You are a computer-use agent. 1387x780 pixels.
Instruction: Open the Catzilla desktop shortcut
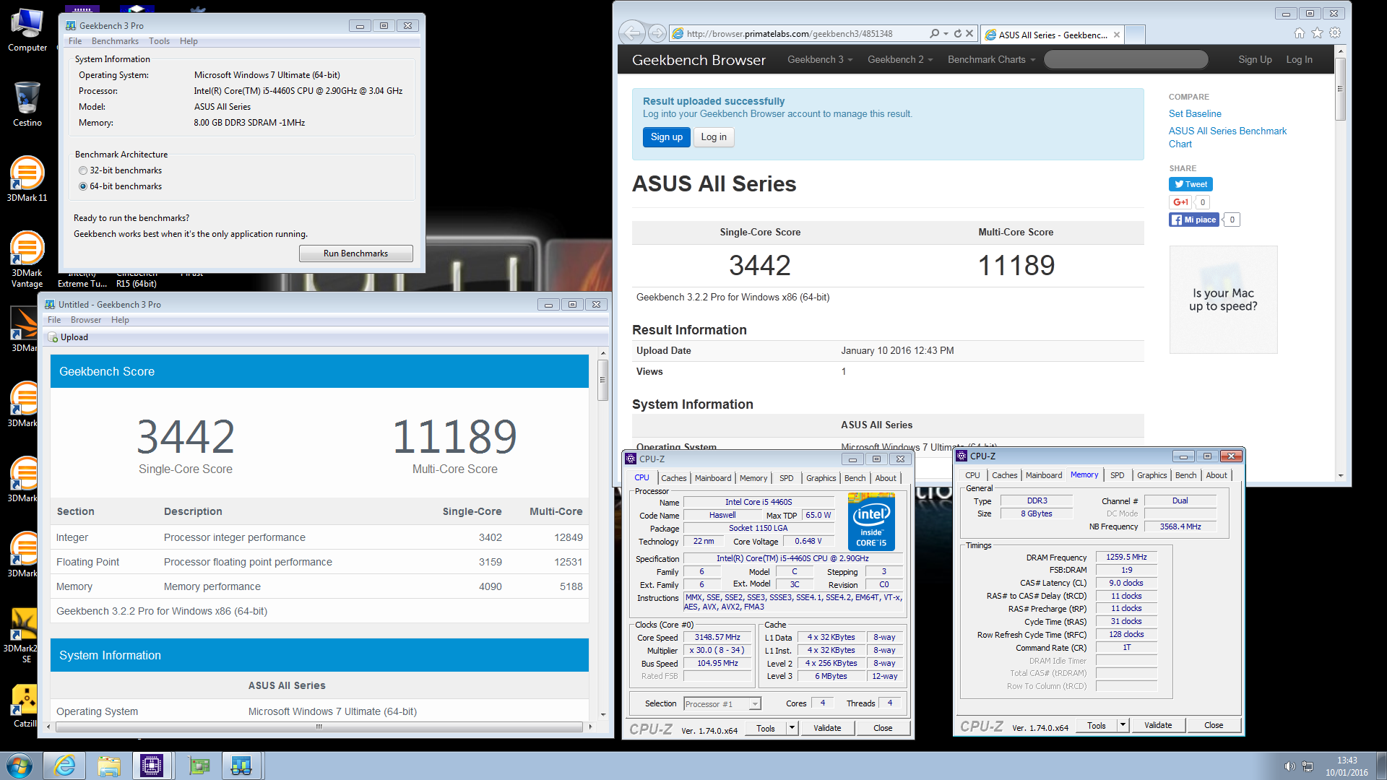point(25,706)
